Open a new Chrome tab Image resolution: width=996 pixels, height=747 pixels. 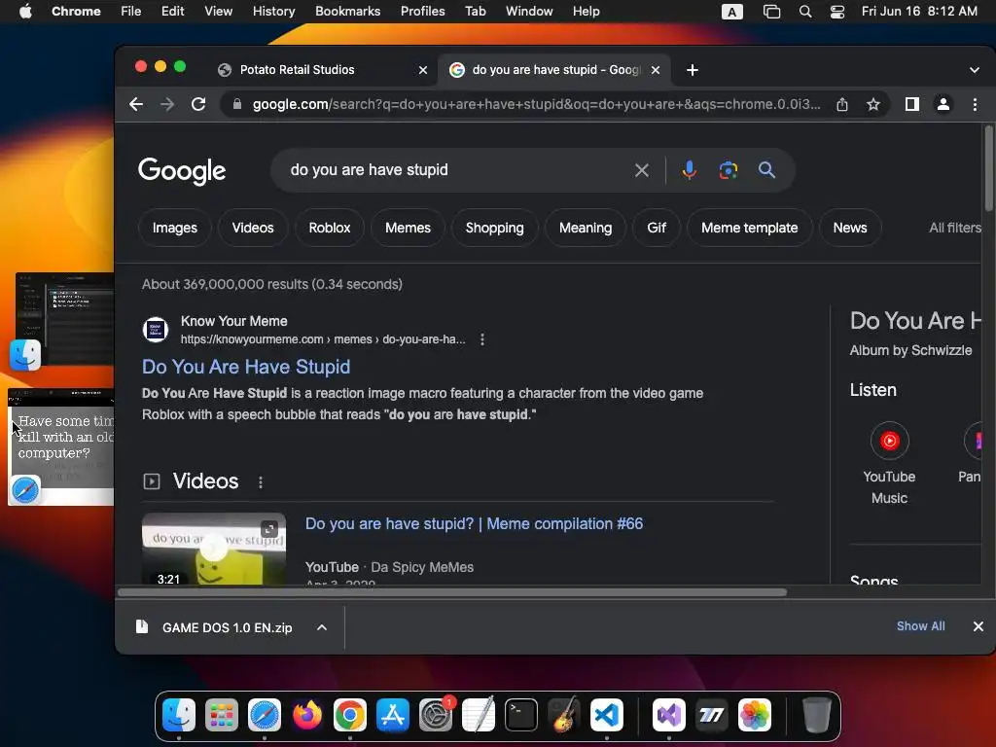[x=693, y=70]
